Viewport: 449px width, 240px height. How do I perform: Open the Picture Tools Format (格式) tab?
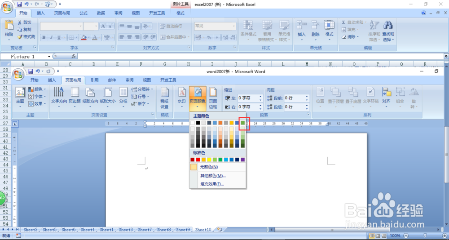[x=180, y=13]
